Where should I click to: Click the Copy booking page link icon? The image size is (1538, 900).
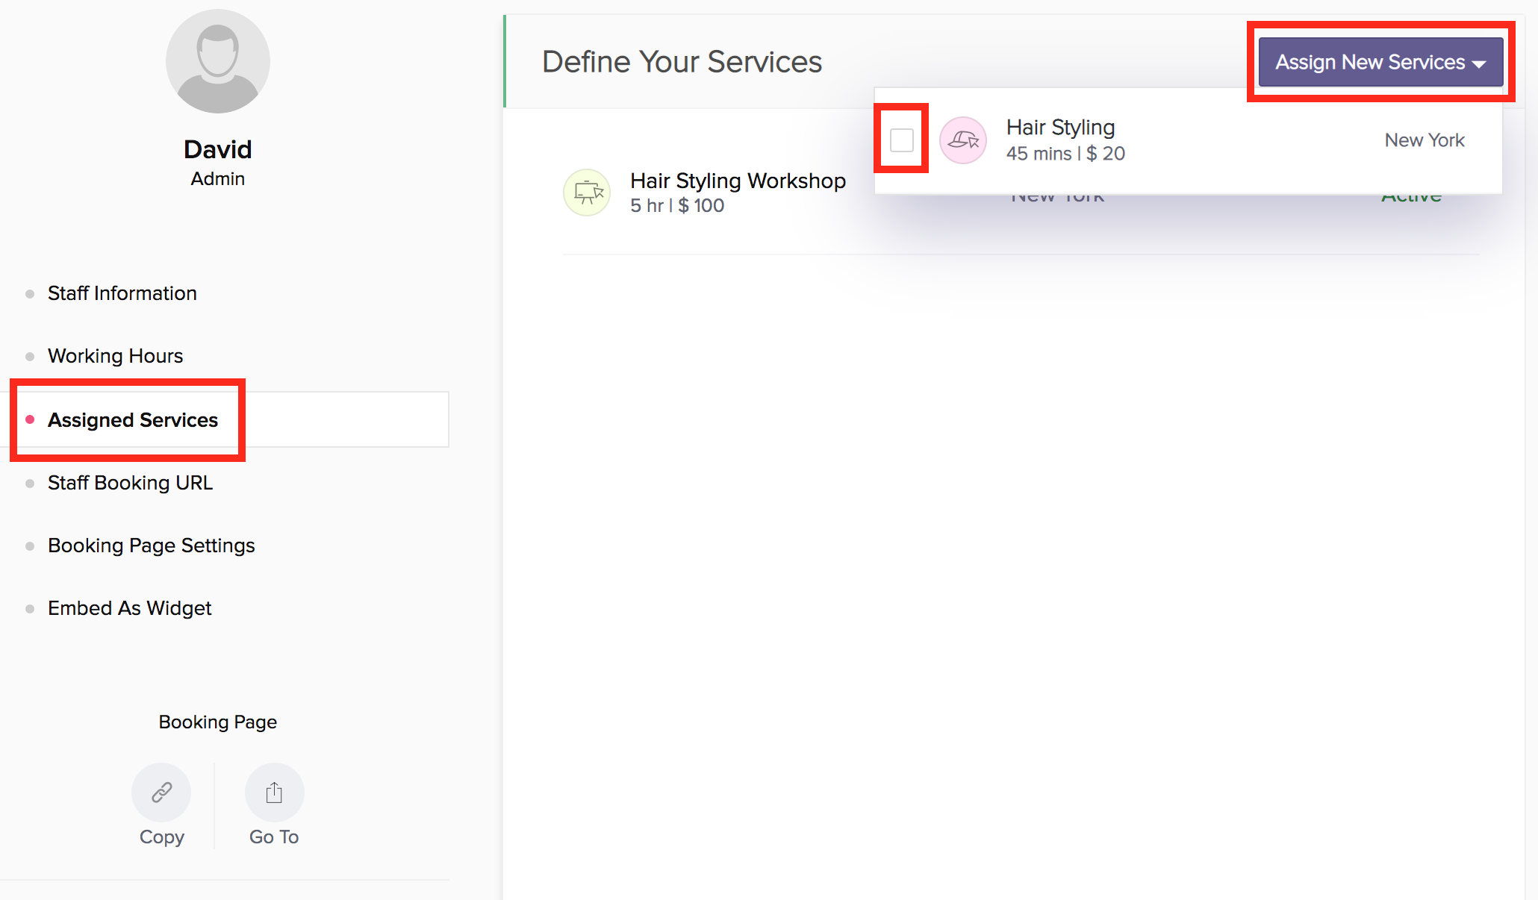161,792
